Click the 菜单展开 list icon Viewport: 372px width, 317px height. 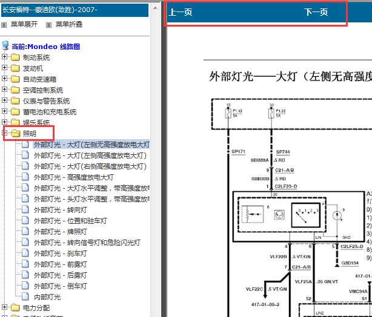4,25
